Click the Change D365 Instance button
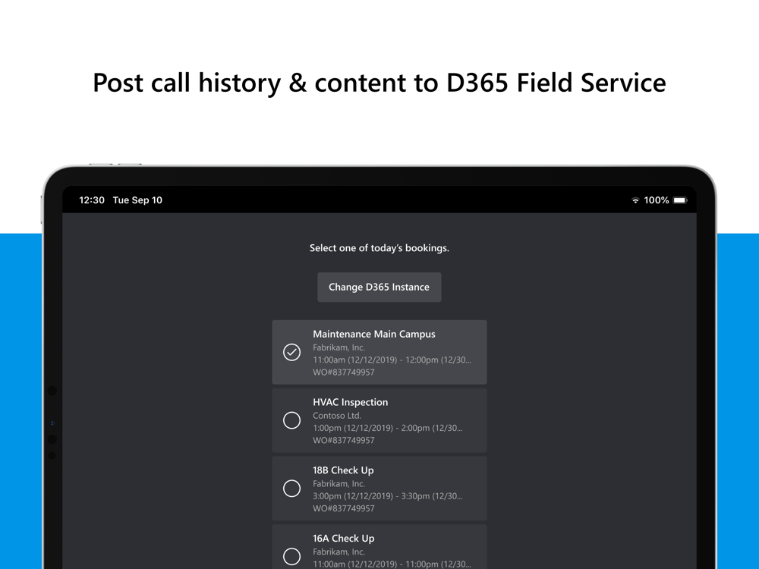The width and height of the screenshot is (759, 569). pos(379,288)
